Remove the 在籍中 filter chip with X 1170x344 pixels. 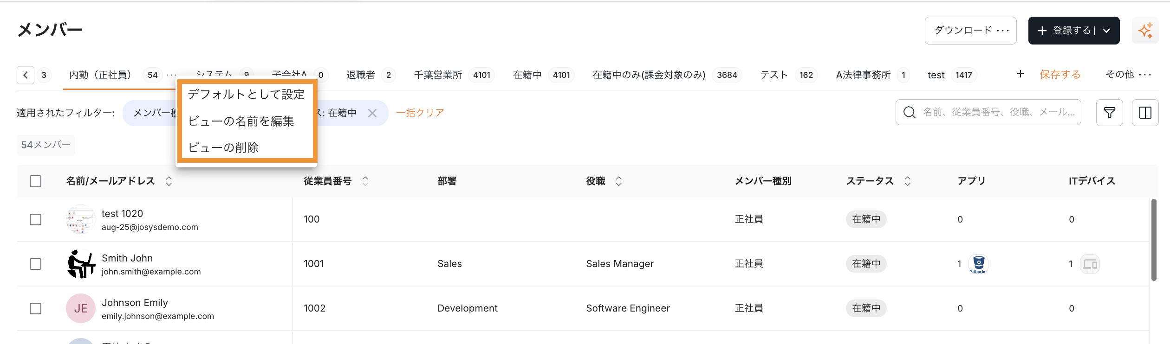[x=372, y=113]
